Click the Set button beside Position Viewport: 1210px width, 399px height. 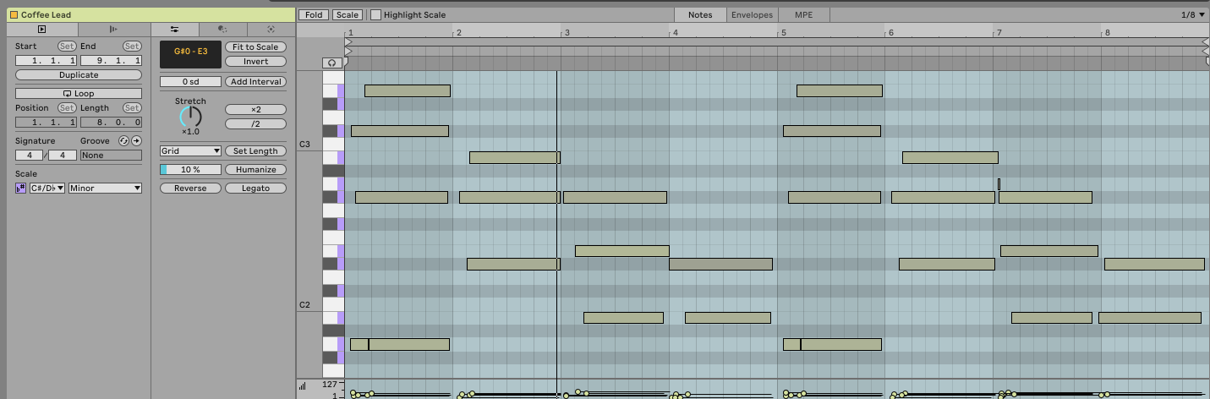pyautogui.click(x=67, y=108)
